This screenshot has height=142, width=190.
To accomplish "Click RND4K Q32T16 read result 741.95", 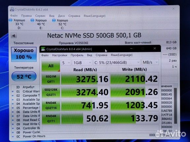I will click(85, 105).
